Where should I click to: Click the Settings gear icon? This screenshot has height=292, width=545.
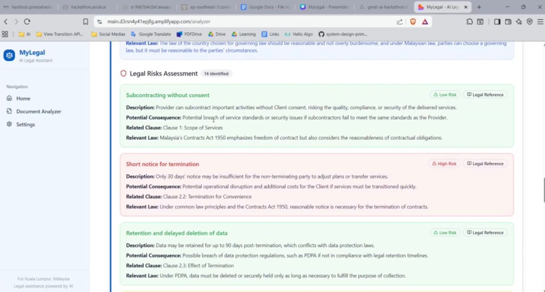click(9, 124)
